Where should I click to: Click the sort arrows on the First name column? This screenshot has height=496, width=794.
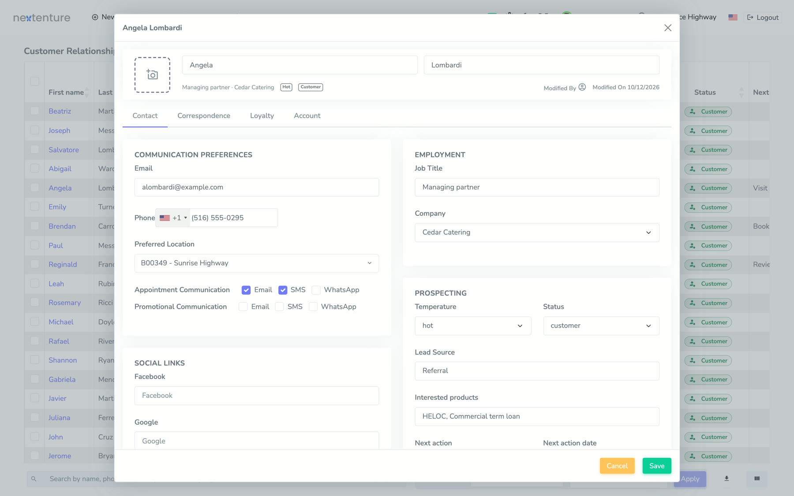(87, 92)
